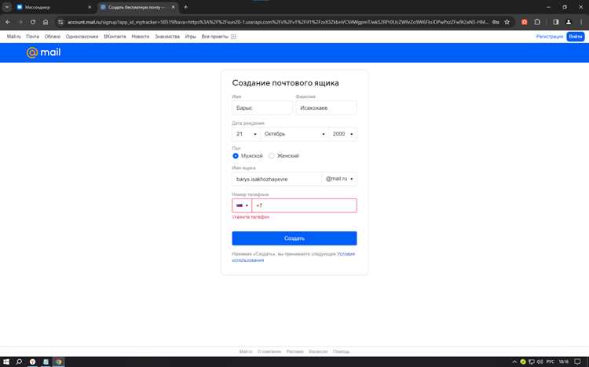Open Yandex browser taskbar icon
The image size is (589, 367).
[x=33, y=362]
